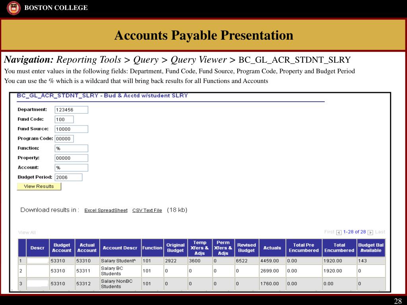Click the Actuals value 2699.00
The height and width of the screenshot is (305, 407).
tap(270, 271)
